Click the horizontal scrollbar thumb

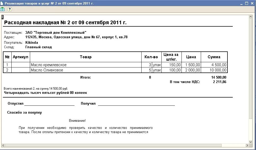pyautogui.click(x=113, y=145)
